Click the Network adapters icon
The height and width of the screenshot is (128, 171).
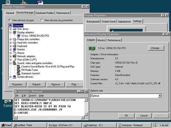15,56
